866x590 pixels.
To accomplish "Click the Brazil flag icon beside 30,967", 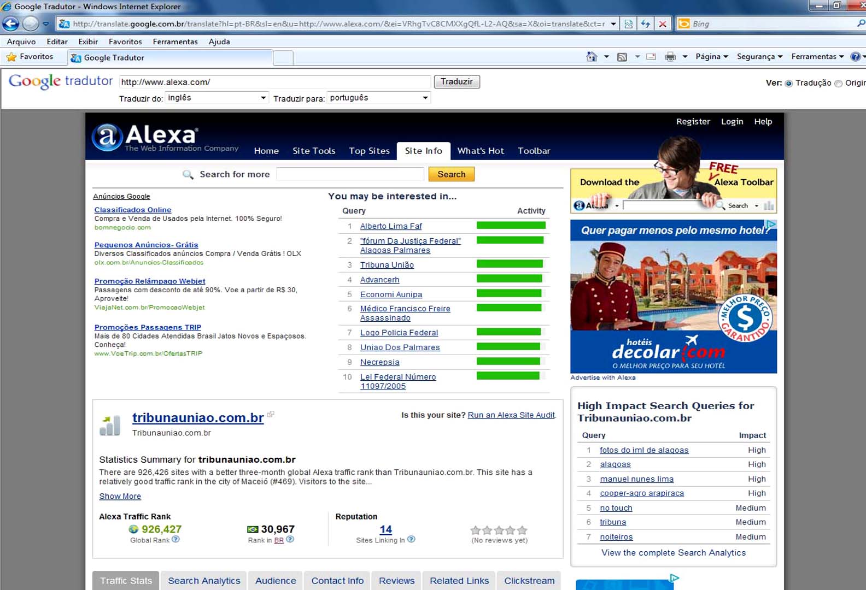I will coord(253,529).
